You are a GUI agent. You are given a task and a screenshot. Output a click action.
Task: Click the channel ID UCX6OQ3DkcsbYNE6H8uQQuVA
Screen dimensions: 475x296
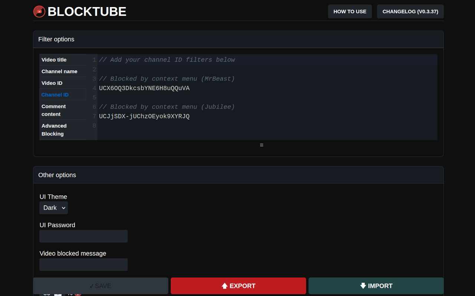144,88
